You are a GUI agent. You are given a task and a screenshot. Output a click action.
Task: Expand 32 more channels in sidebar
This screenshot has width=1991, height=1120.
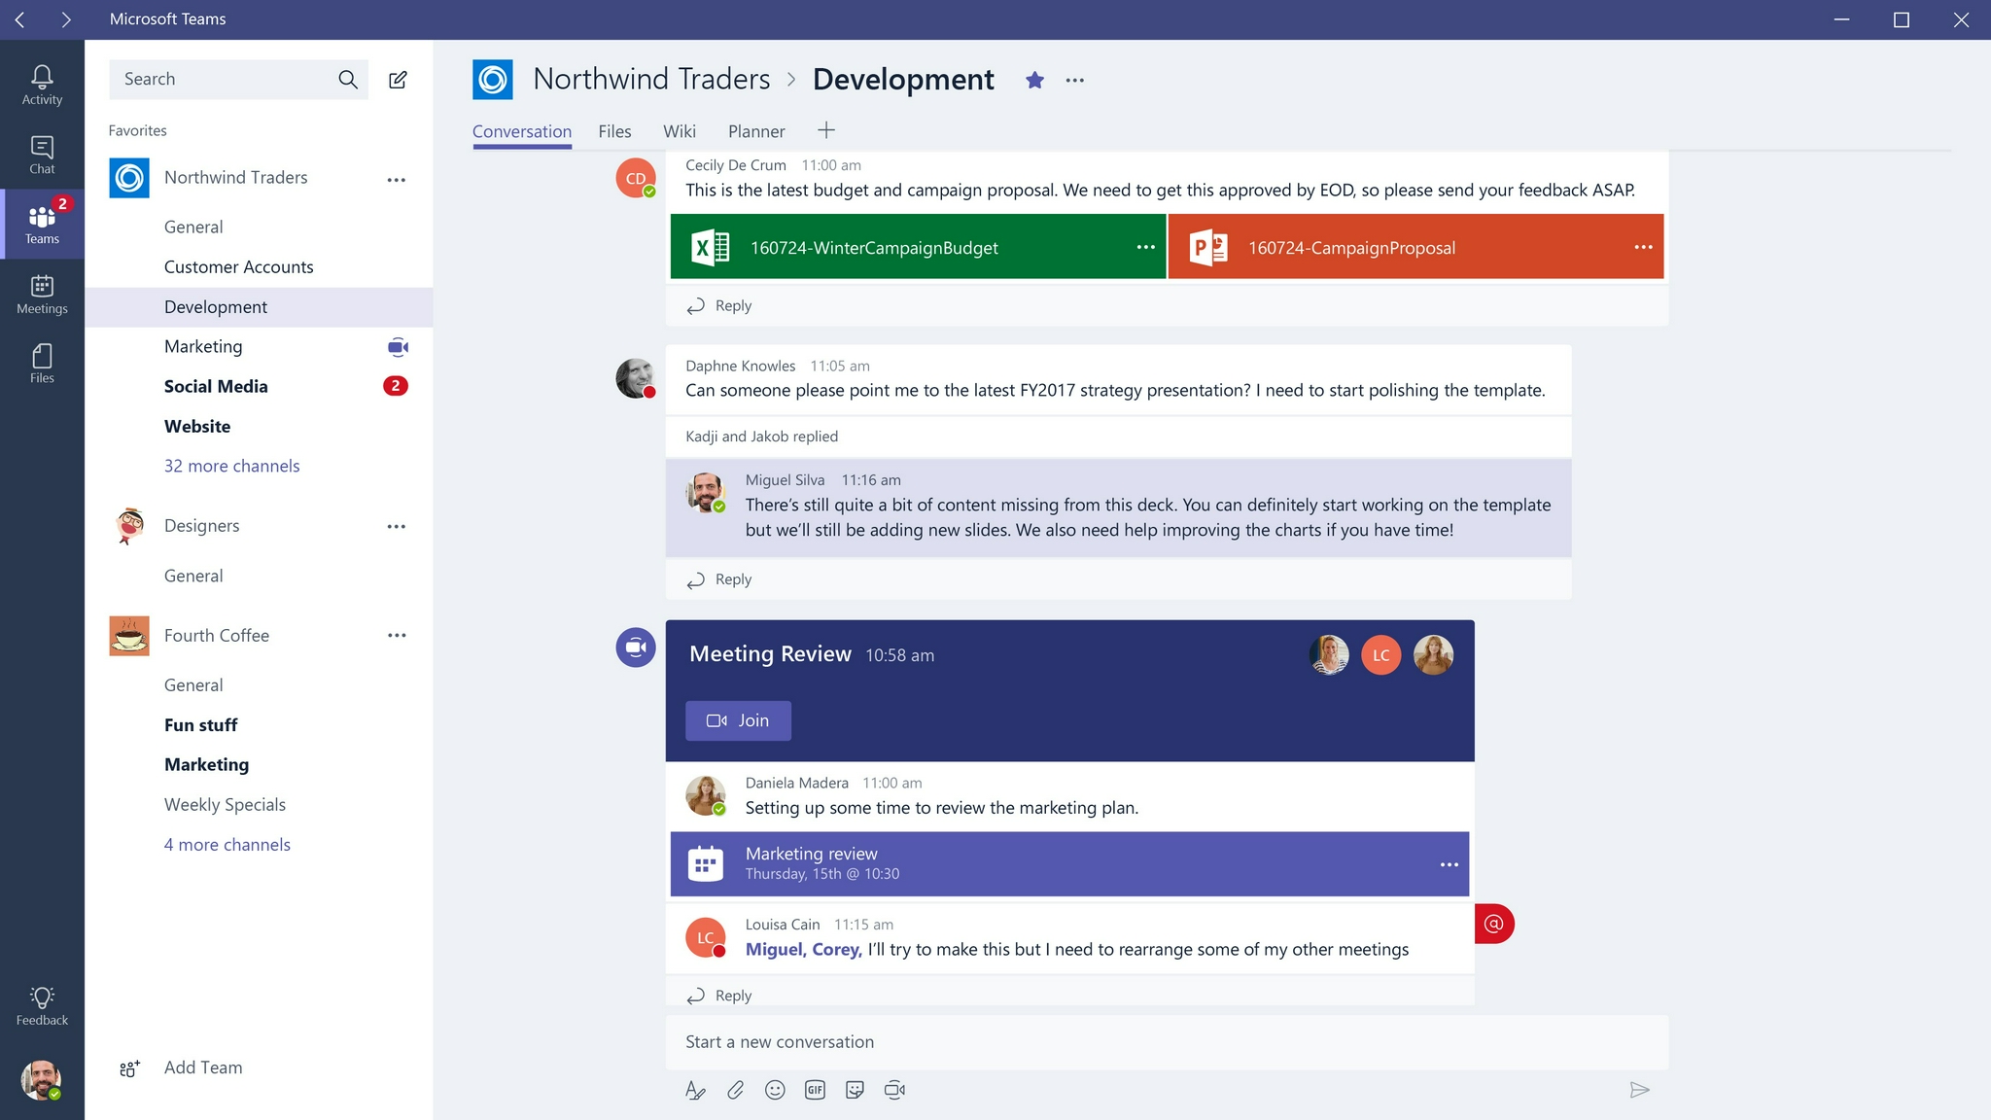tap(231, 465)
